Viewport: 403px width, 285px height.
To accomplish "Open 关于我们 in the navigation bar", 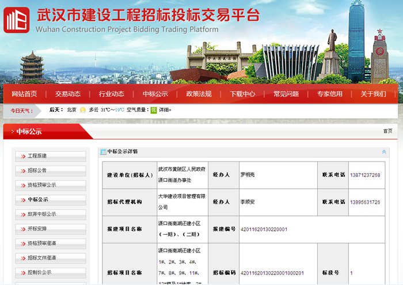I will [373, 94].
